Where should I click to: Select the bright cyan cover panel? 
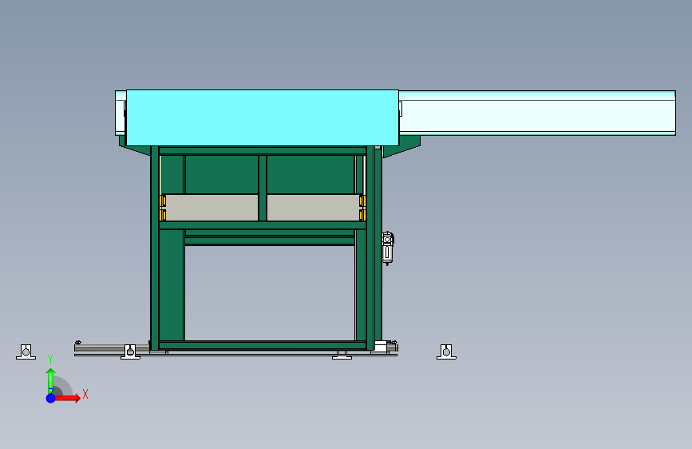click(x=263, y=117)
